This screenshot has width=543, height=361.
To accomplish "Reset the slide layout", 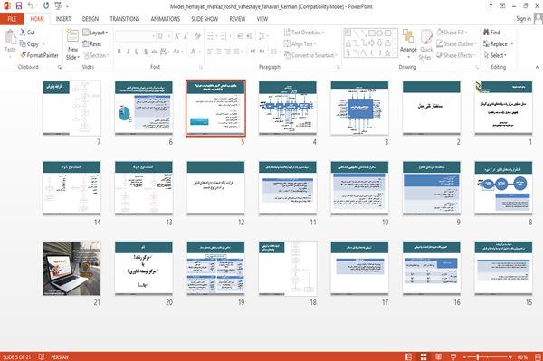I will 92,44.
